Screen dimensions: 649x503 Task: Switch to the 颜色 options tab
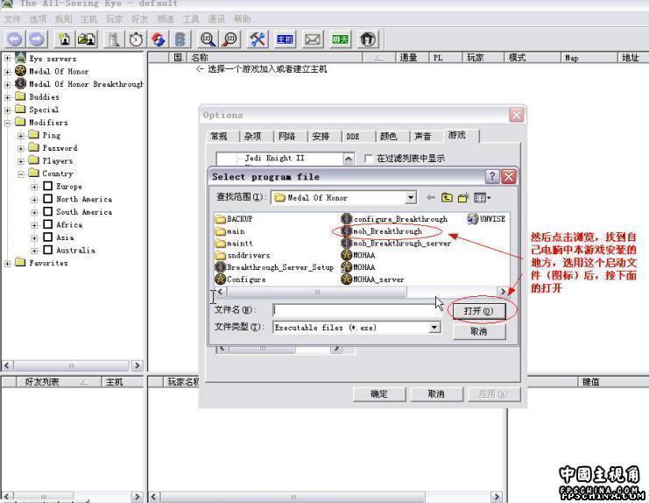389,136
